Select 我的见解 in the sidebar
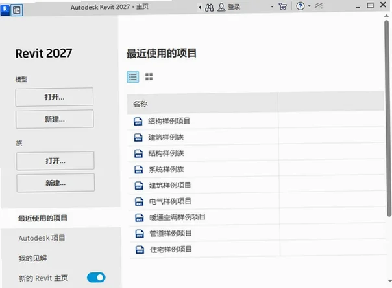This screenshot has width=392, height=288. pos(32,258)
